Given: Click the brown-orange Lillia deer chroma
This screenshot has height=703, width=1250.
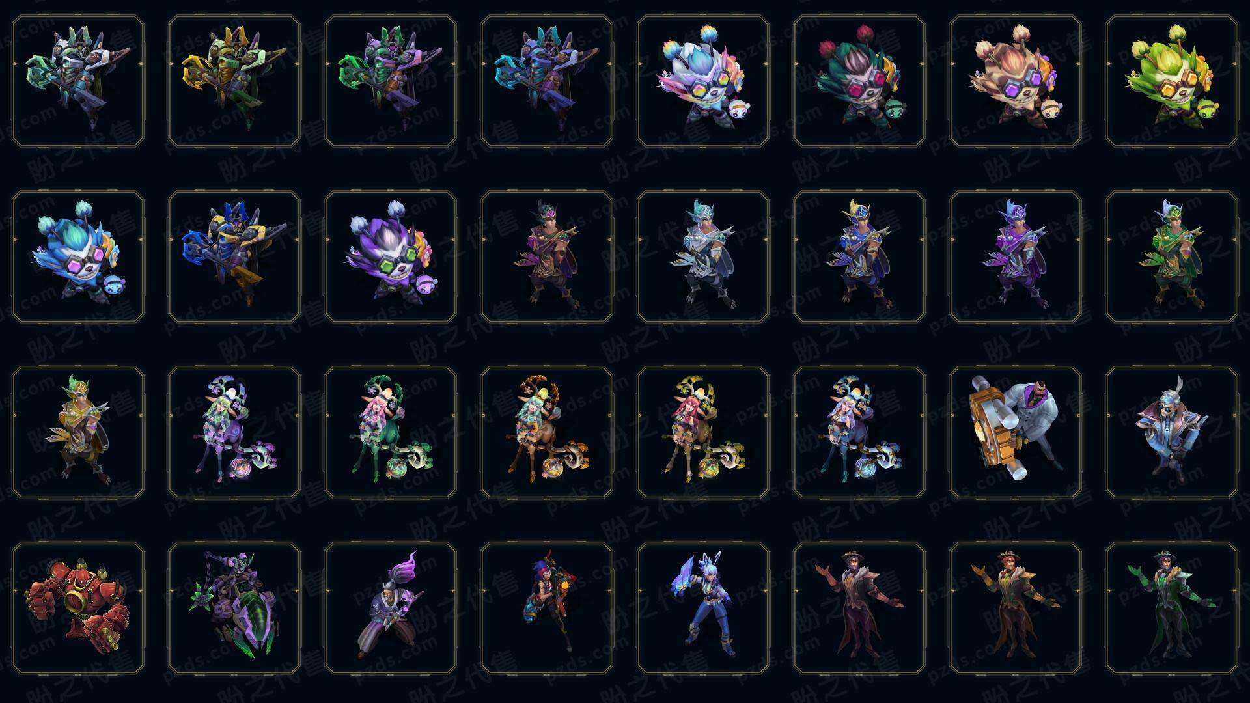Looking at the screenshot, I should 547,433.
